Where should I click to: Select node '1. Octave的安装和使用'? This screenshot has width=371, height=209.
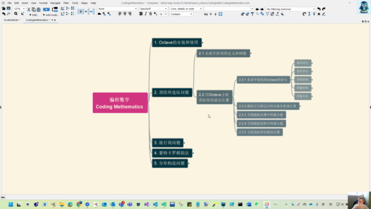coord(177,42)
